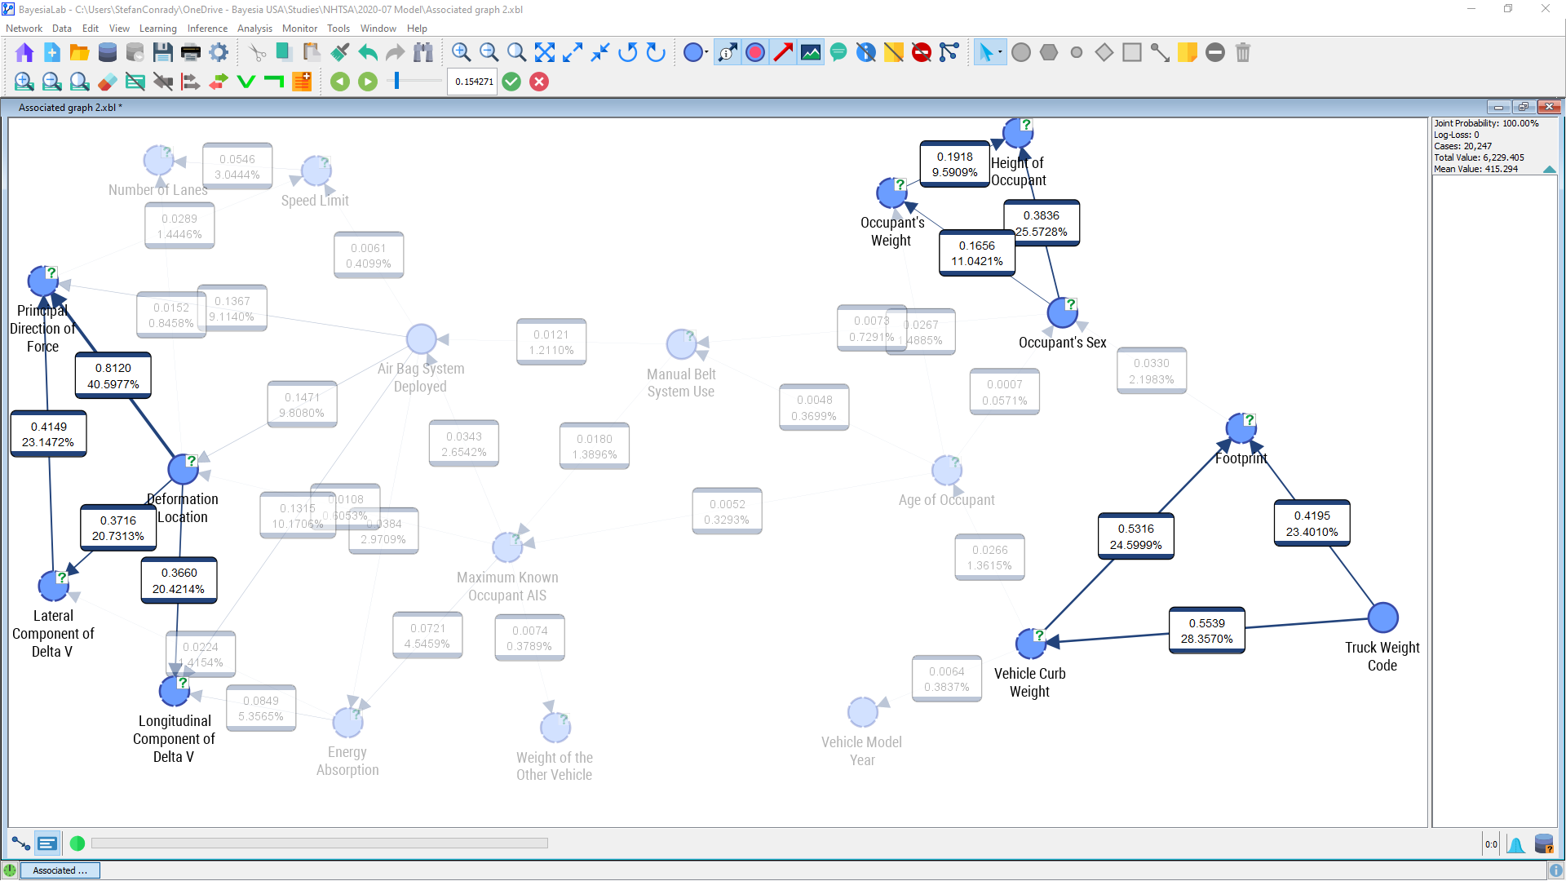
Task: Open the Inference menu
Action: pyautogui.click(x=207, y=29)
